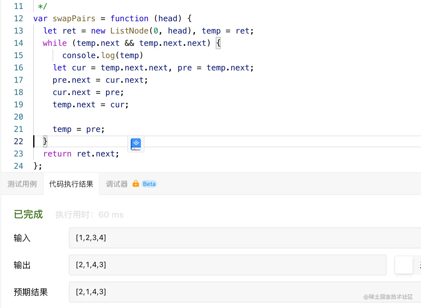421x308 pixels.
Task: Click line number 12 in the gutter
Action: pos(18,18)
